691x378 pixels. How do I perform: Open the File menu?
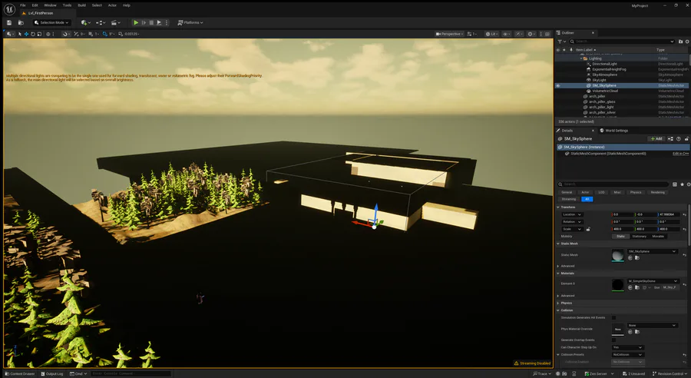pos(23,5)
